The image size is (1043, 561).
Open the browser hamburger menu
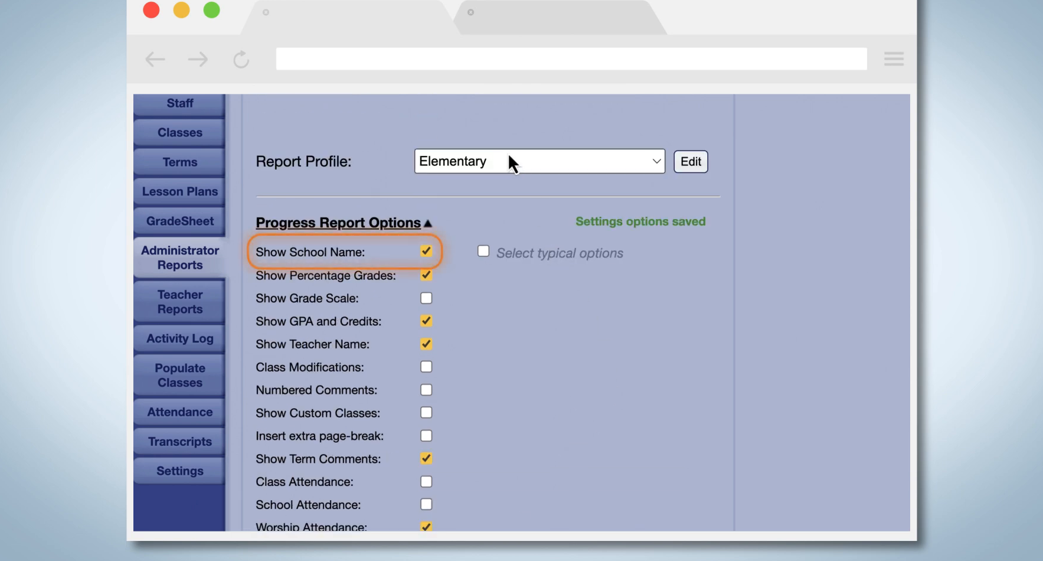[894, 58]
